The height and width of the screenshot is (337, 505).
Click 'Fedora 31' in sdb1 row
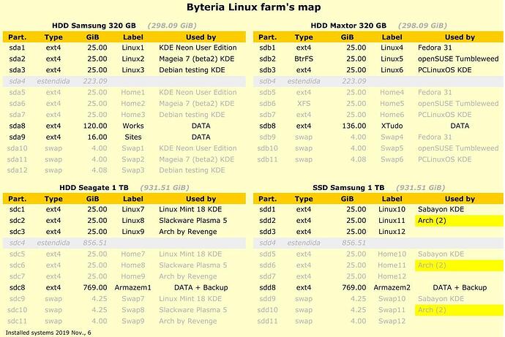pos(435,48)
